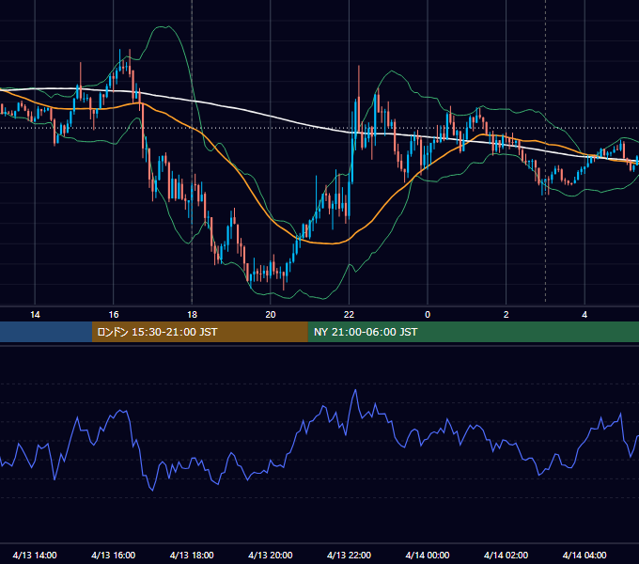Click the 16 hour label on price chart axis
This screenshot has width=639, height=564.
tap(114, 315)
